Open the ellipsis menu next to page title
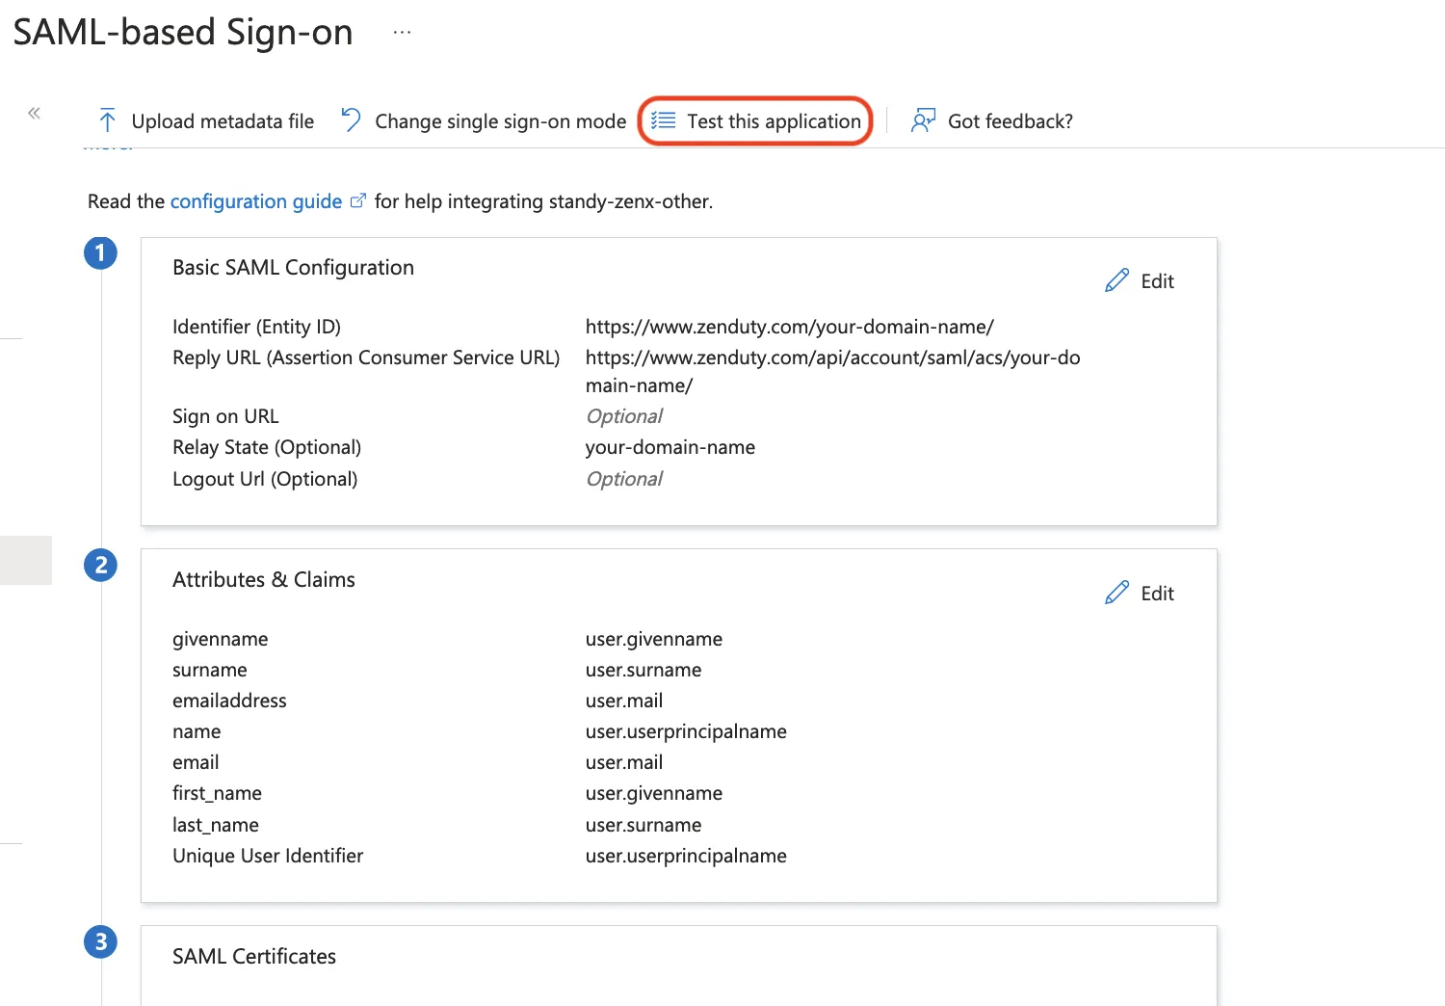 (402, 33)
